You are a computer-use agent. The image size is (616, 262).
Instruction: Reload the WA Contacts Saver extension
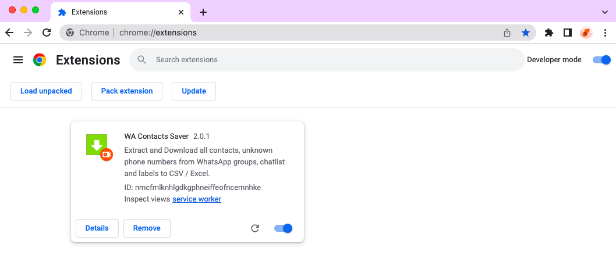pos(255,228)
